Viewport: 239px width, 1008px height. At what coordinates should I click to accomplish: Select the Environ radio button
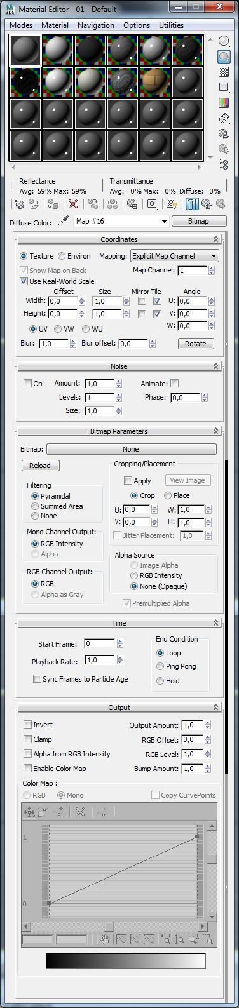62,256
